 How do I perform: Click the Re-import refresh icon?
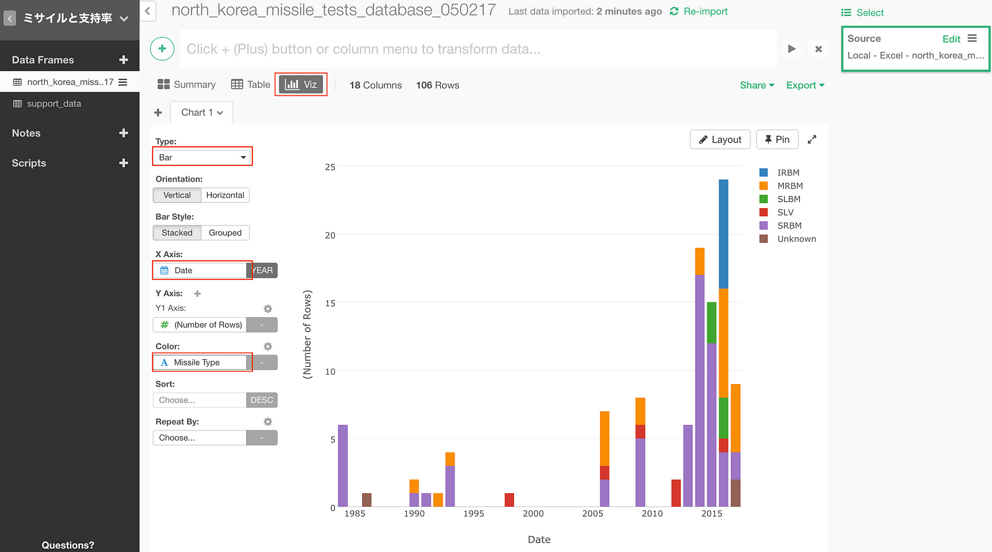point(674,11)
